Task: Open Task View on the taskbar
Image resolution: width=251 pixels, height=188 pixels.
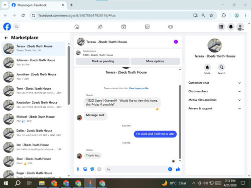Action: point(29,183)
